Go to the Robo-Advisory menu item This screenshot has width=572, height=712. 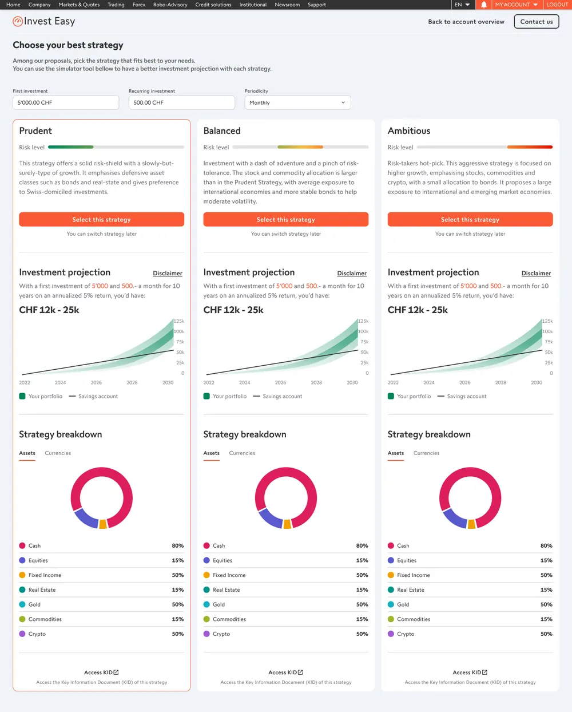click(x=170, y=5)
